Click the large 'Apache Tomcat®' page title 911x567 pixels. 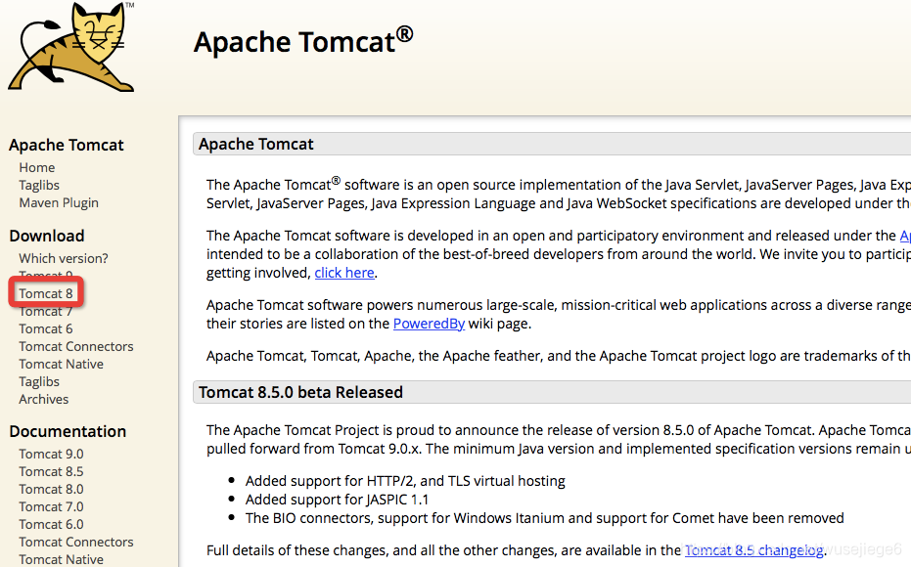click(303, 41)
